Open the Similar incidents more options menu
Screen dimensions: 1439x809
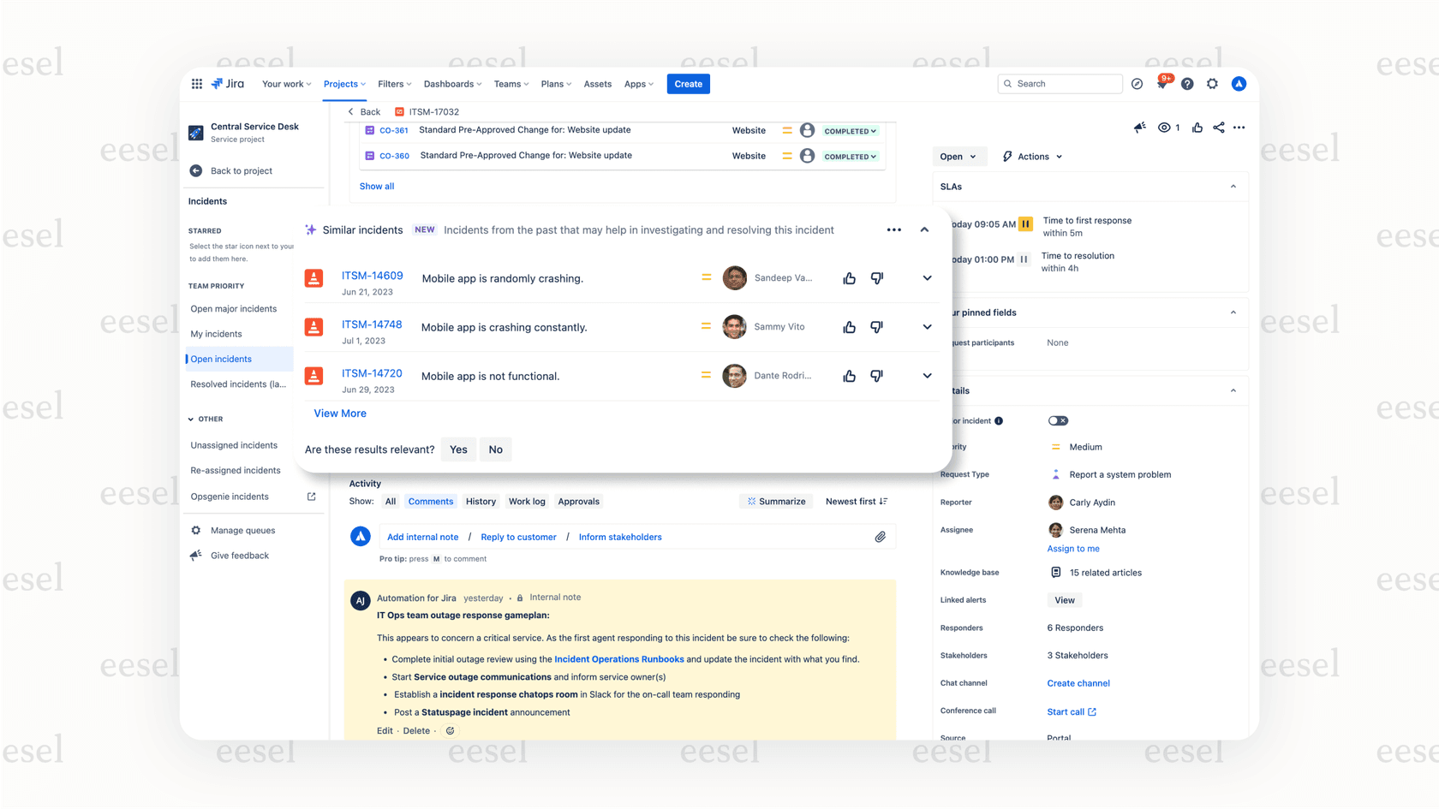point(893,230)
